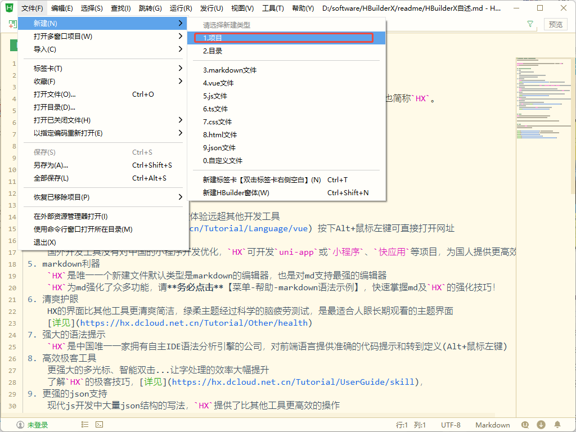Screen dimensions: 576x432
Task: Open the 编辑(E) menu
Action: click(62, 8)
